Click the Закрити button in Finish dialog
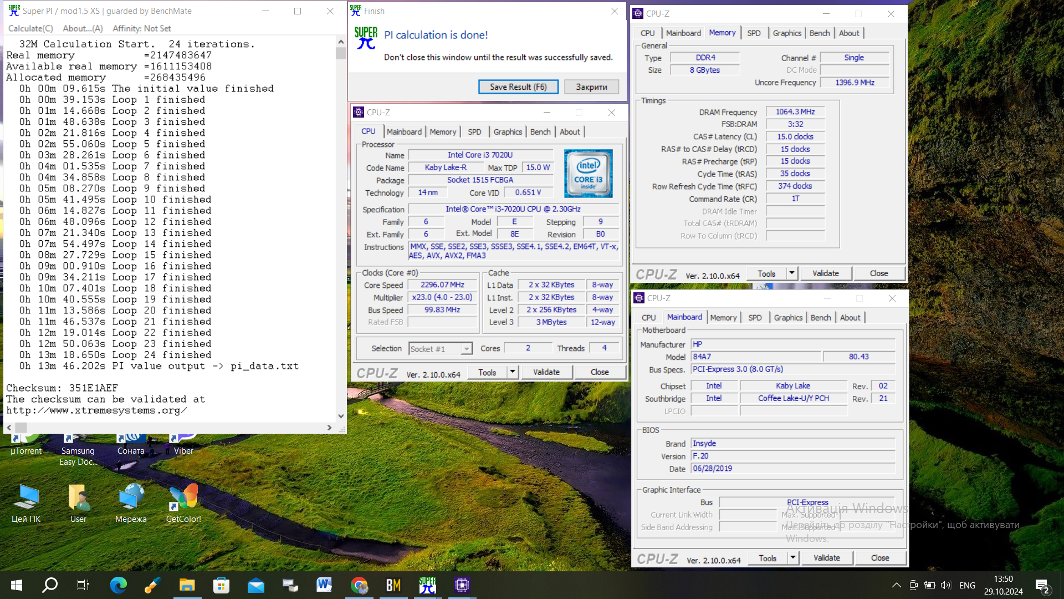This screenshot has height=599, width=1064. click(591, 87)
